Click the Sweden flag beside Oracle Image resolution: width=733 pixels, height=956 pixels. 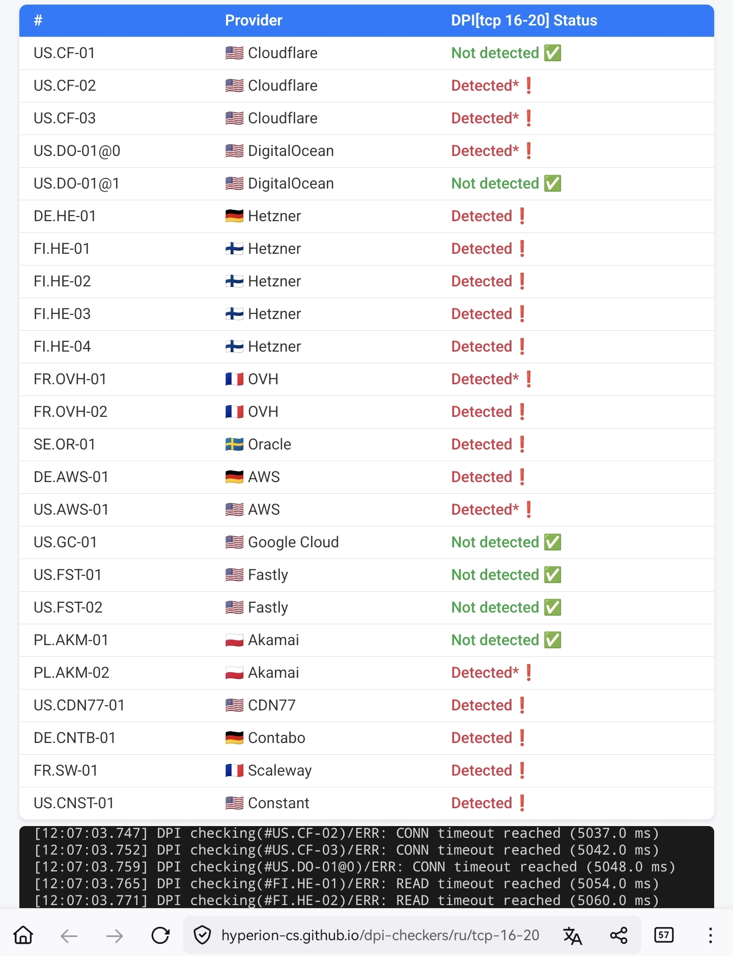(234, 444)
